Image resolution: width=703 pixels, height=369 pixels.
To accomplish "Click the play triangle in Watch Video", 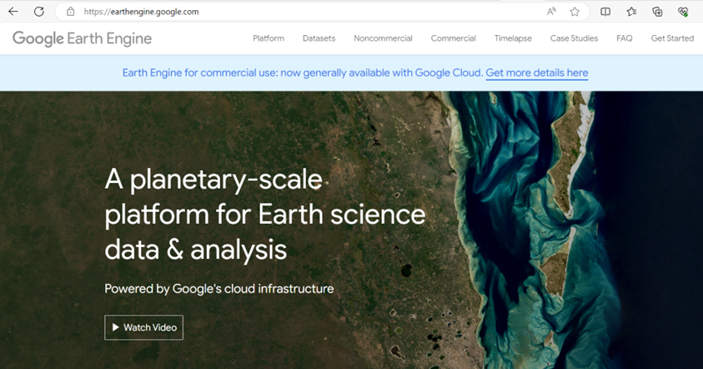I will (x=116, y=327).
